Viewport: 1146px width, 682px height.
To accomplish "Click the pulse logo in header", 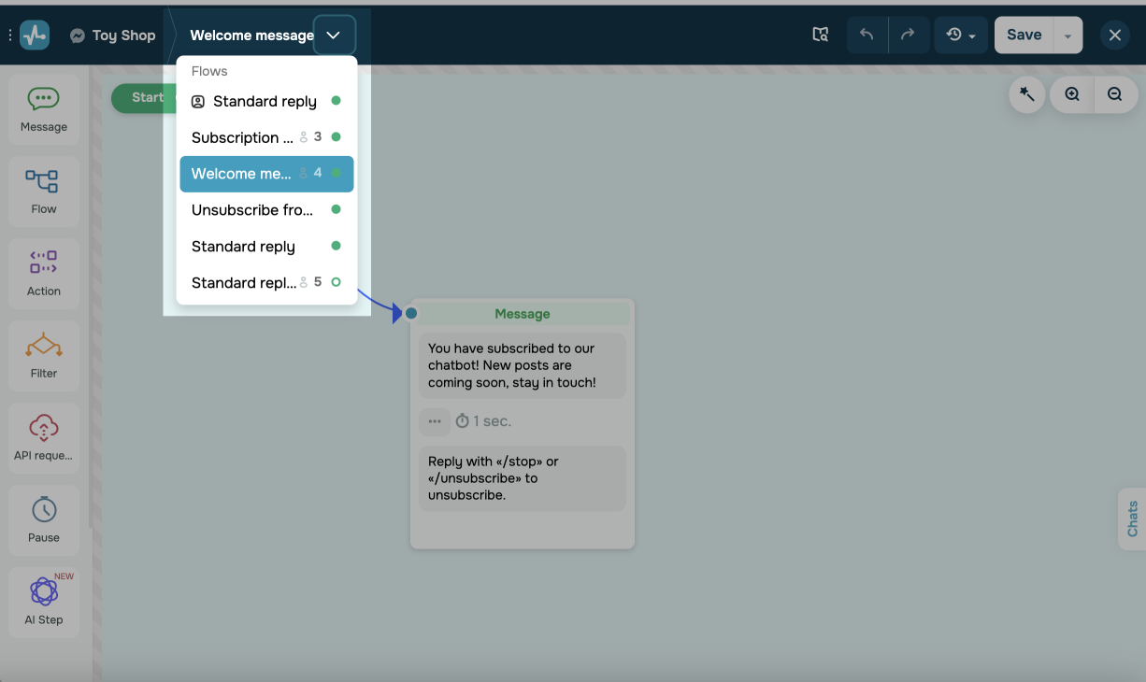I will tap(35, 35).
